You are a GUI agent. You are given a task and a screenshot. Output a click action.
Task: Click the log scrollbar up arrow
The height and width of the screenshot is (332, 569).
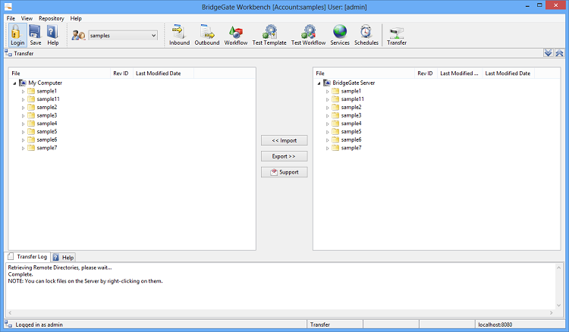coord(558,268)
